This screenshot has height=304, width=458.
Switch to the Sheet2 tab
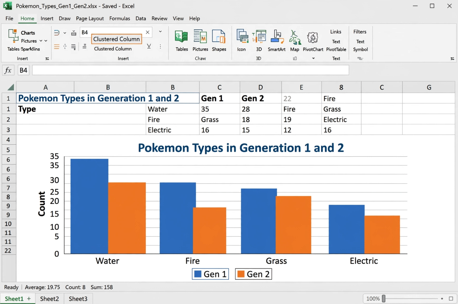(x=49, y=298)
